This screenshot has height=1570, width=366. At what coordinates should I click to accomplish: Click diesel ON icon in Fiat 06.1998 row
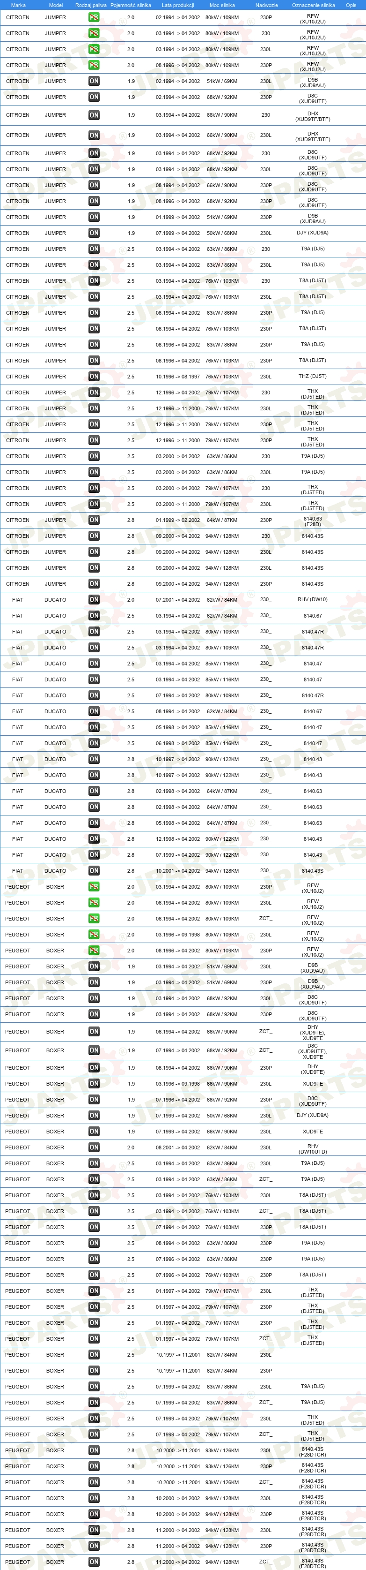click(x=94, y=743)
